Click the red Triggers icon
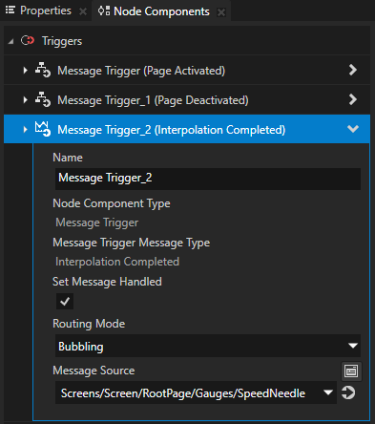 point(28,41)
